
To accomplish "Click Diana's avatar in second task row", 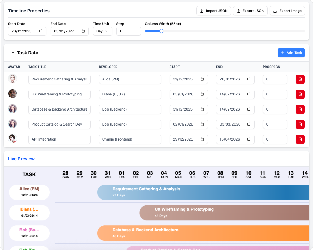I will tap(13, 94).
